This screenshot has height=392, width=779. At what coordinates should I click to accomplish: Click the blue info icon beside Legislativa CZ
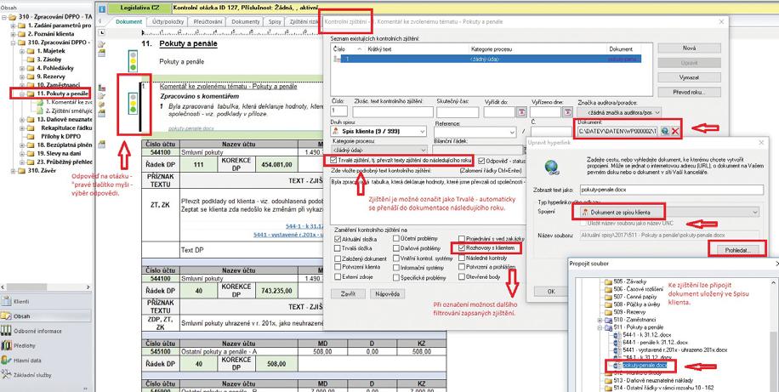coord(102,9)
